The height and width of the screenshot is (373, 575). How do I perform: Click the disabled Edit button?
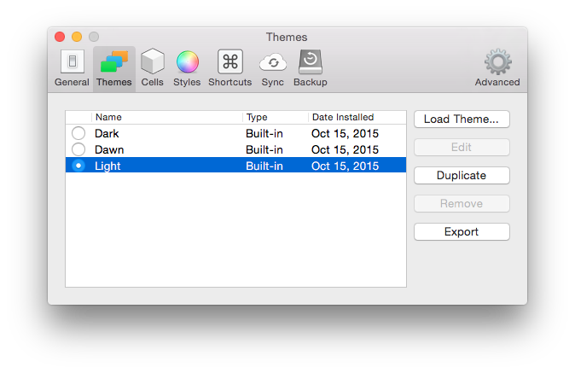click(x=462, y=147)
